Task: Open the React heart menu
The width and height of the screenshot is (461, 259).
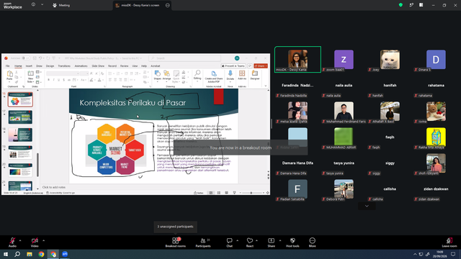Action: 250,242
